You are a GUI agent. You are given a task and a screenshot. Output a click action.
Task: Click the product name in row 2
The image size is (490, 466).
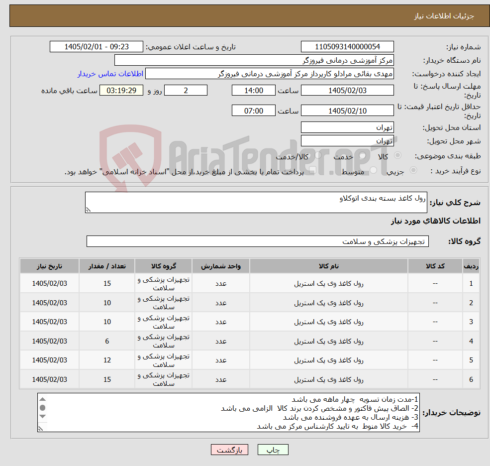point(328,303)
